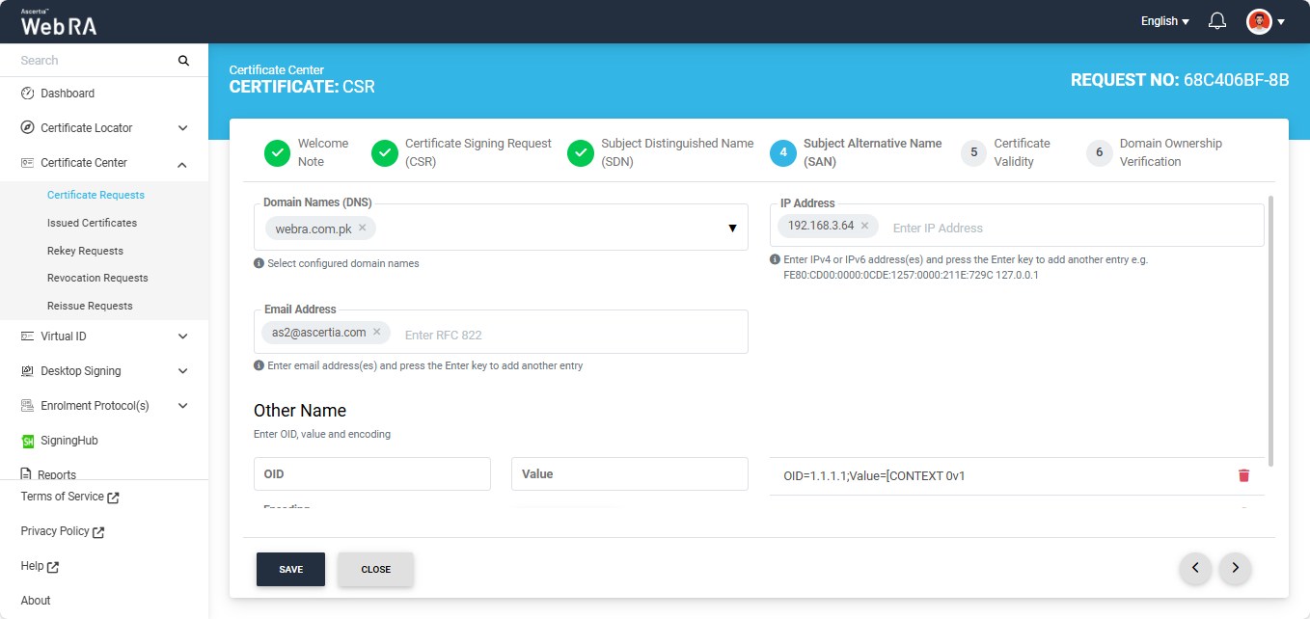Click the search magnifier icon

tap(183, 61)
